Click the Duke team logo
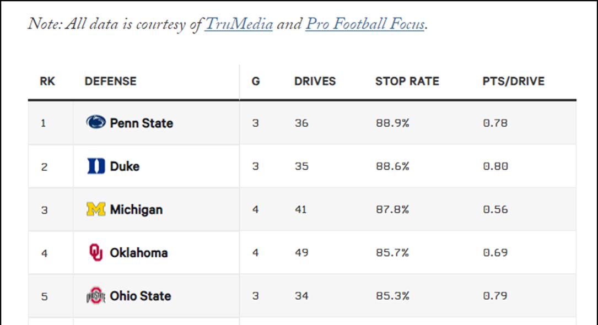Viewport: 598px width, 325px height. click(96, 166)
